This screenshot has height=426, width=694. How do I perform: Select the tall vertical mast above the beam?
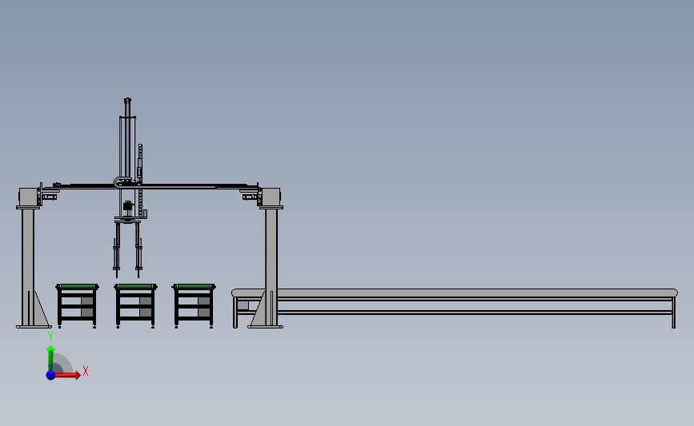point(127,139)
